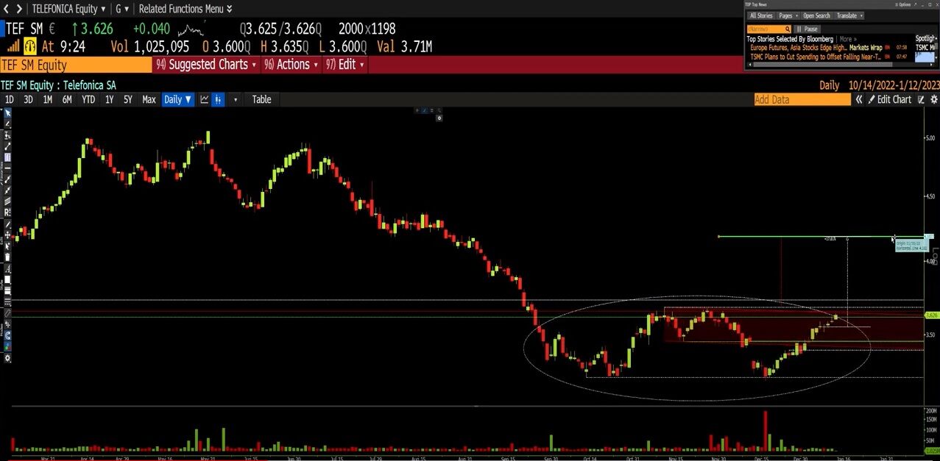Select the rectangle shape tool
The width and height of the screenshot is (940, 461).
[7, 157]
